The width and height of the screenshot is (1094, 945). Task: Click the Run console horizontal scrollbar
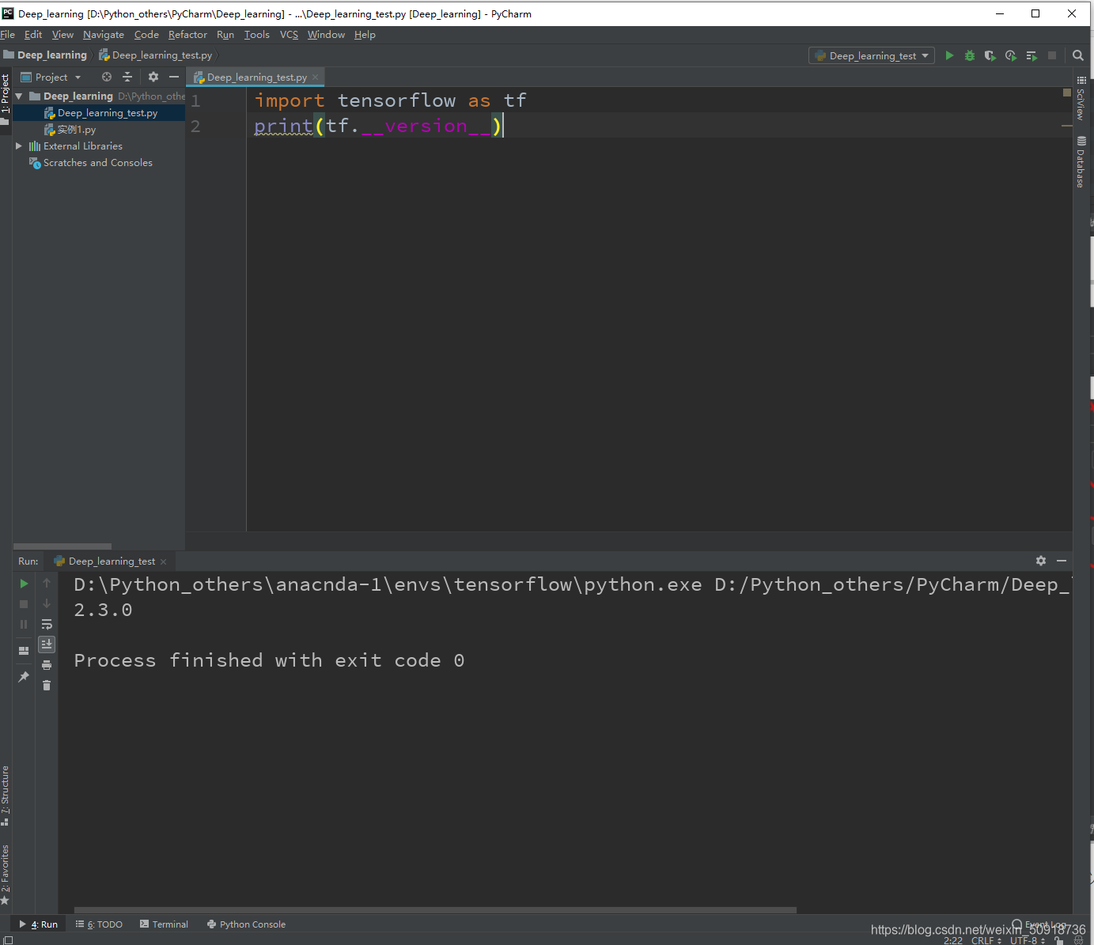(435, 910)
